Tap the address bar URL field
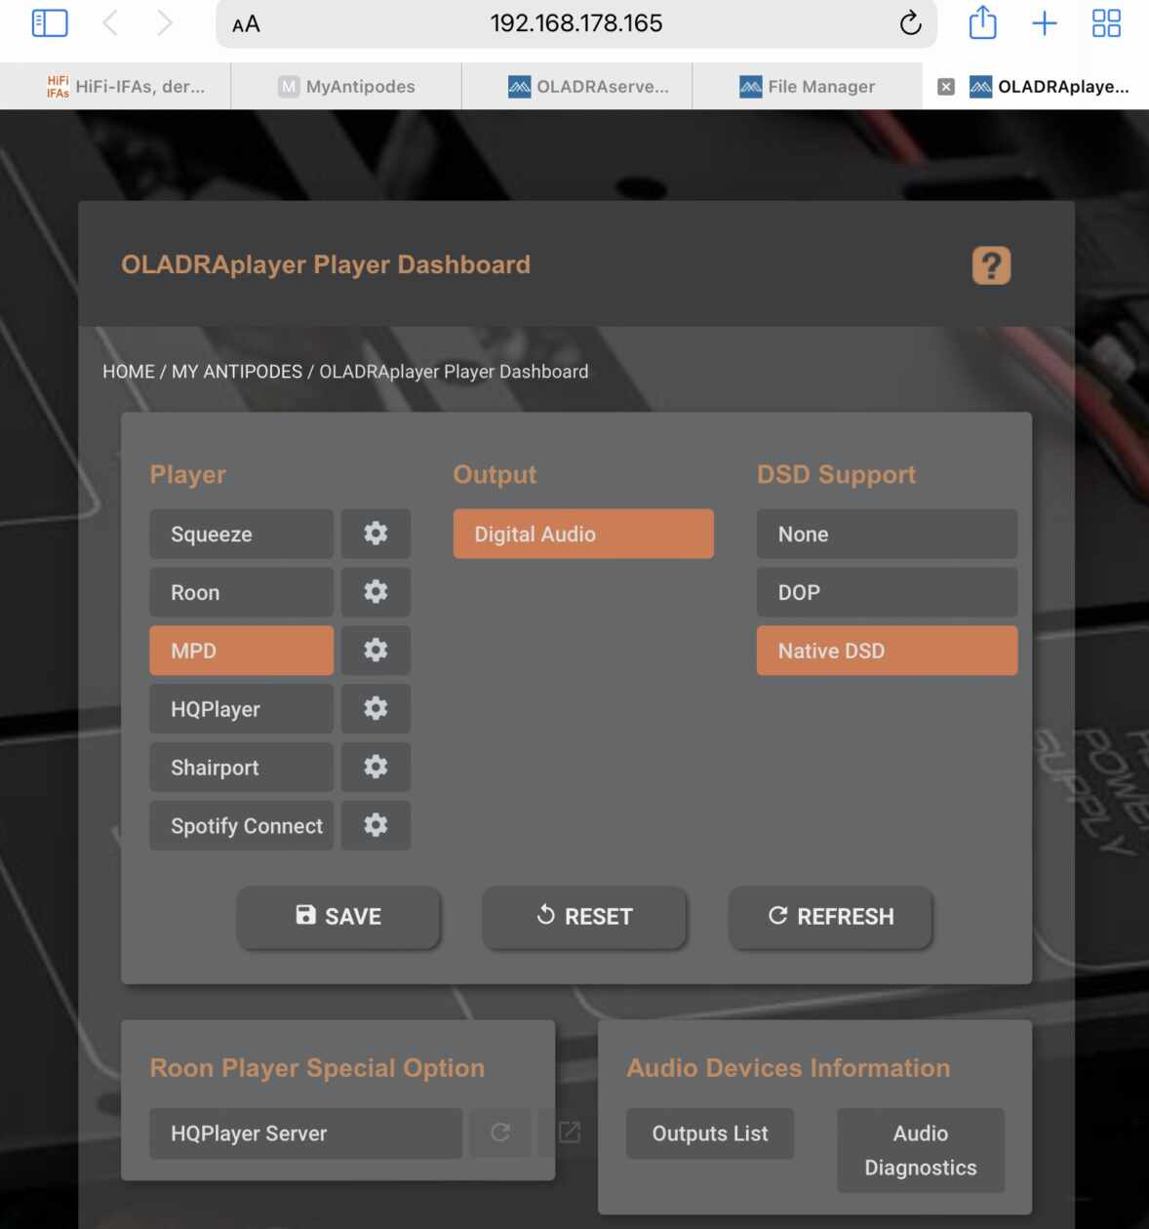Screen dimensions: 1149x1229 [575, 23]
